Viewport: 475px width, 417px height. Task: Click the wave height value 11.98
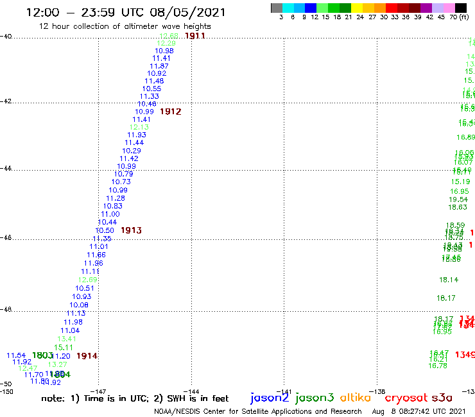73,323
